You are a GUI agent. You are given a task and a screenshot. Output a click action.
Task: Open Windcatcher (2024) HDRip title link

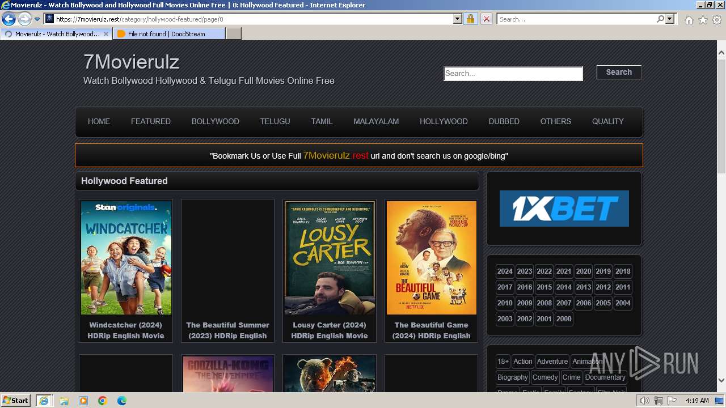(126, 330)
